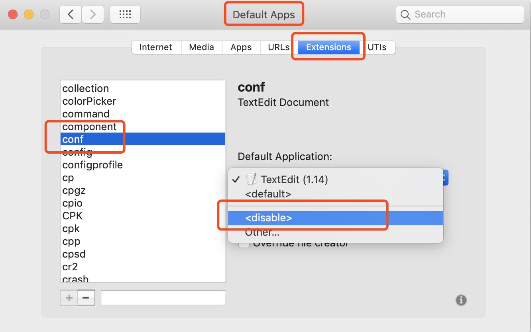Click the Default Application popup arrows
Screen dimensions: 531x332
tap(446, 178)
